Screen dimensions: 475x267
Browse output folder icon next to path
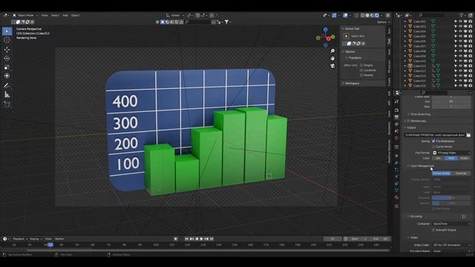[468, 135]
